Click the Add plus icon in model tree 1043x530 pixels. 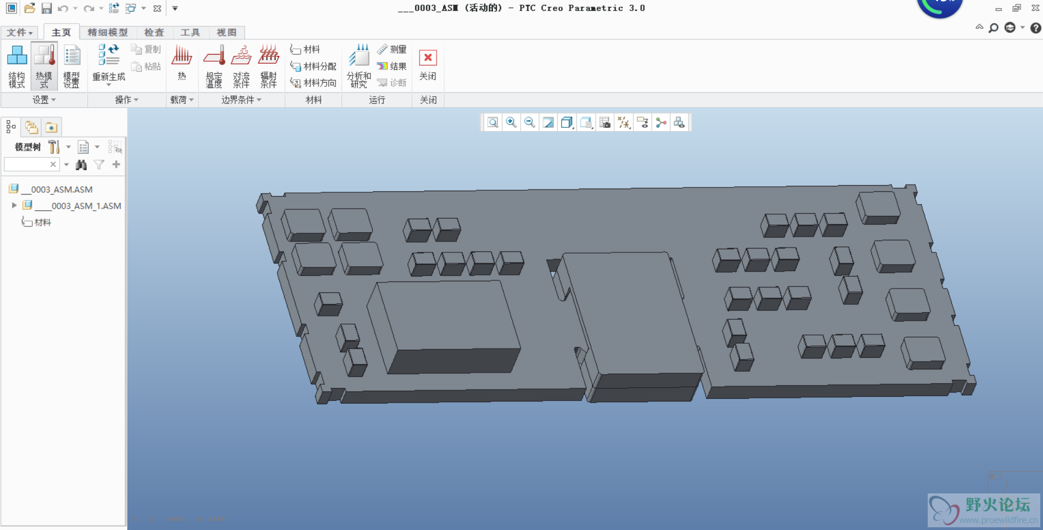click(x=116, y=164)
